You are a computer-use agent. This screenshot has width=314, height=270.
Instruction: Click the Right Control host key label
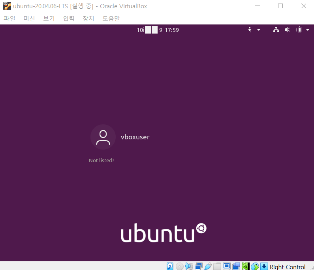tap(288, 267)
